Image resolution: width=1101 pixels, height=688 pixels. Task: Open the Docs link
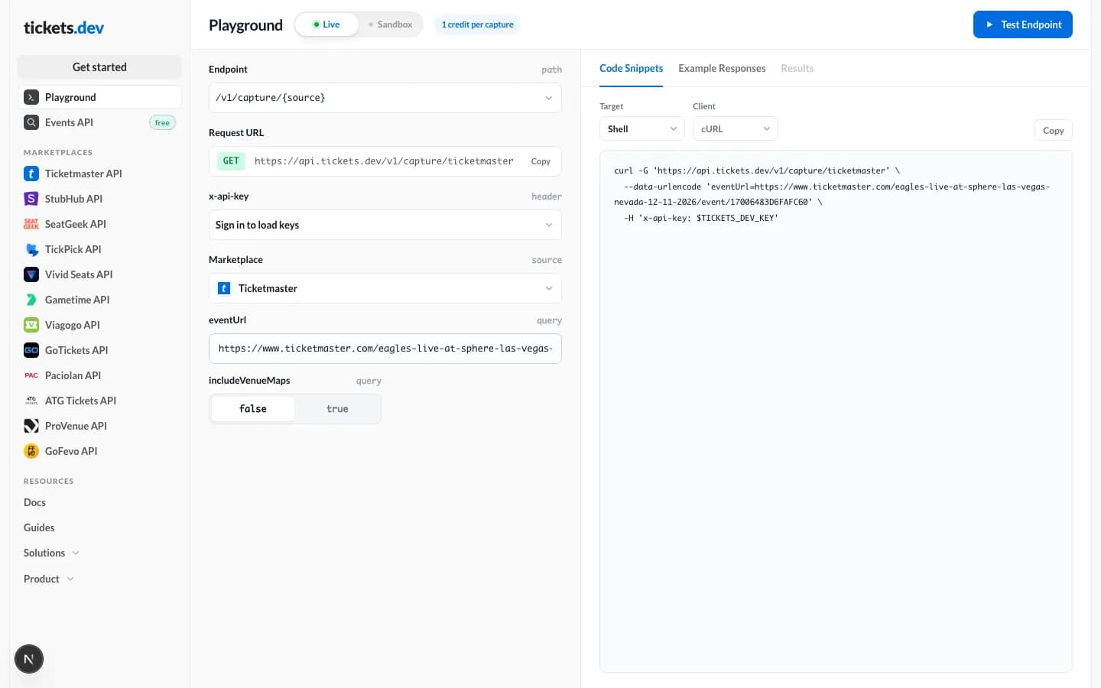coord(34,502)
